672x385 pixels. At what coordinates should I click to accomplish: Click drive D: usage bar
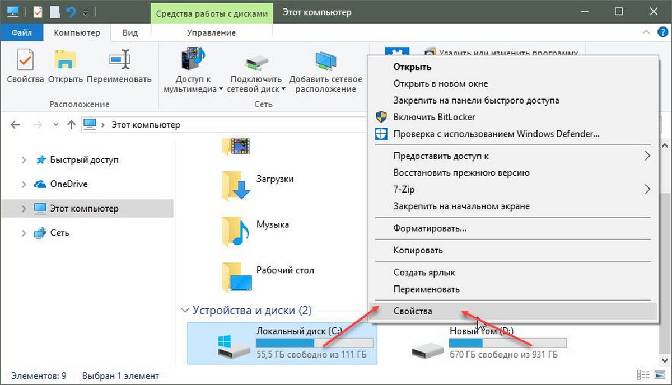pos(508,342)
